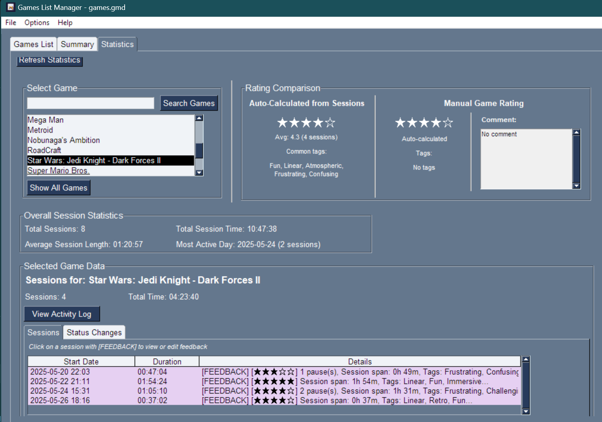Screen dimensions: 602x422
Task: Click the View Activity Log button
Action: coord(62,314)
